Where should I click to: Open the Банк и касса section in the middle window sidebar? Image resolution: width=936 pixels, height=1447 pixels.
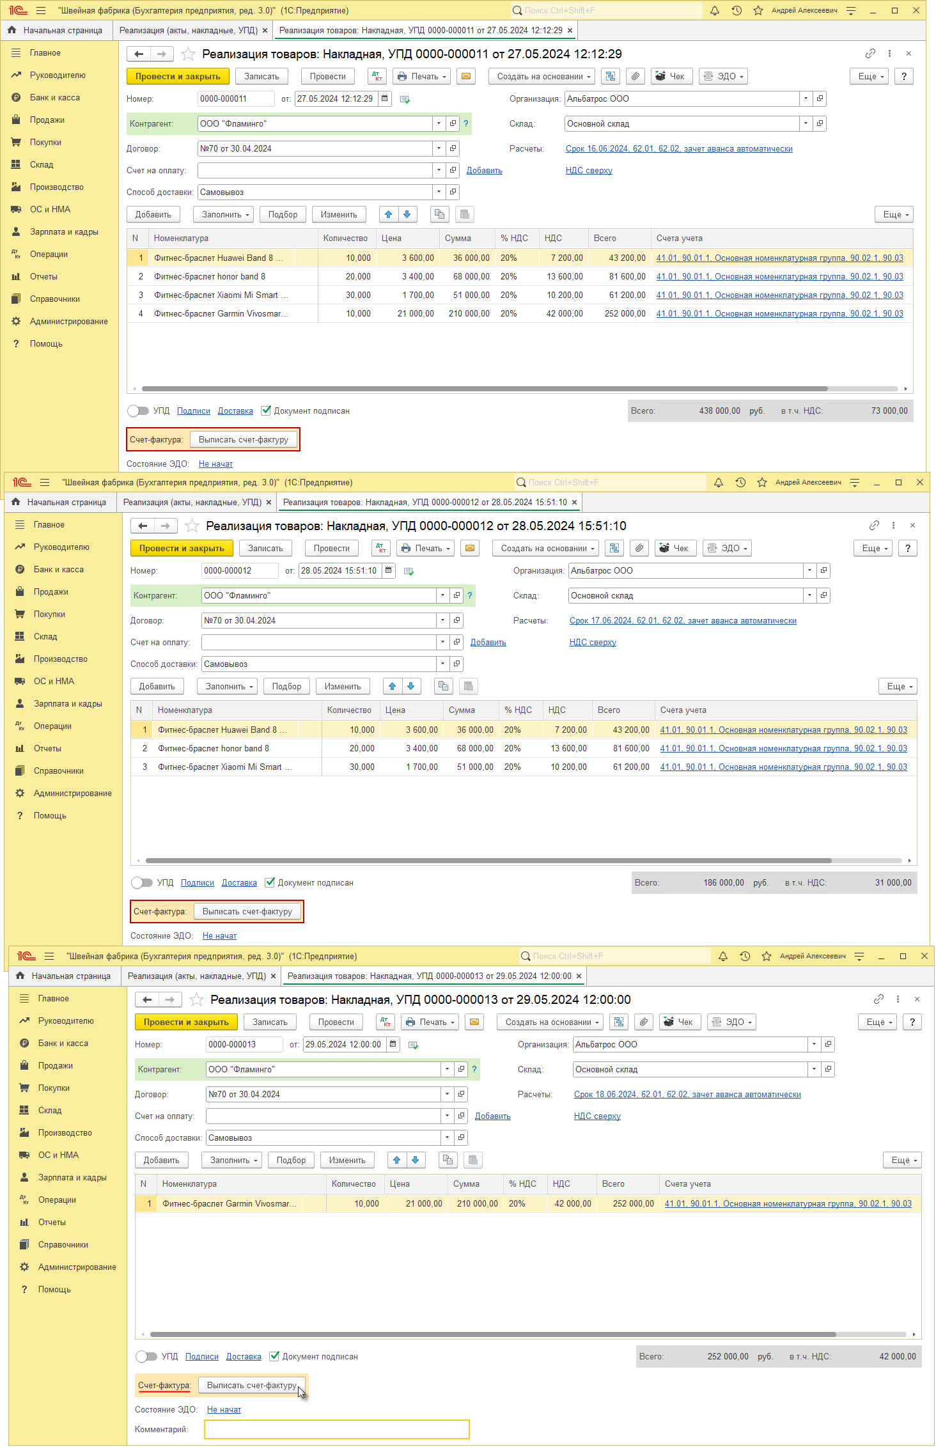(x=58, y=569)
